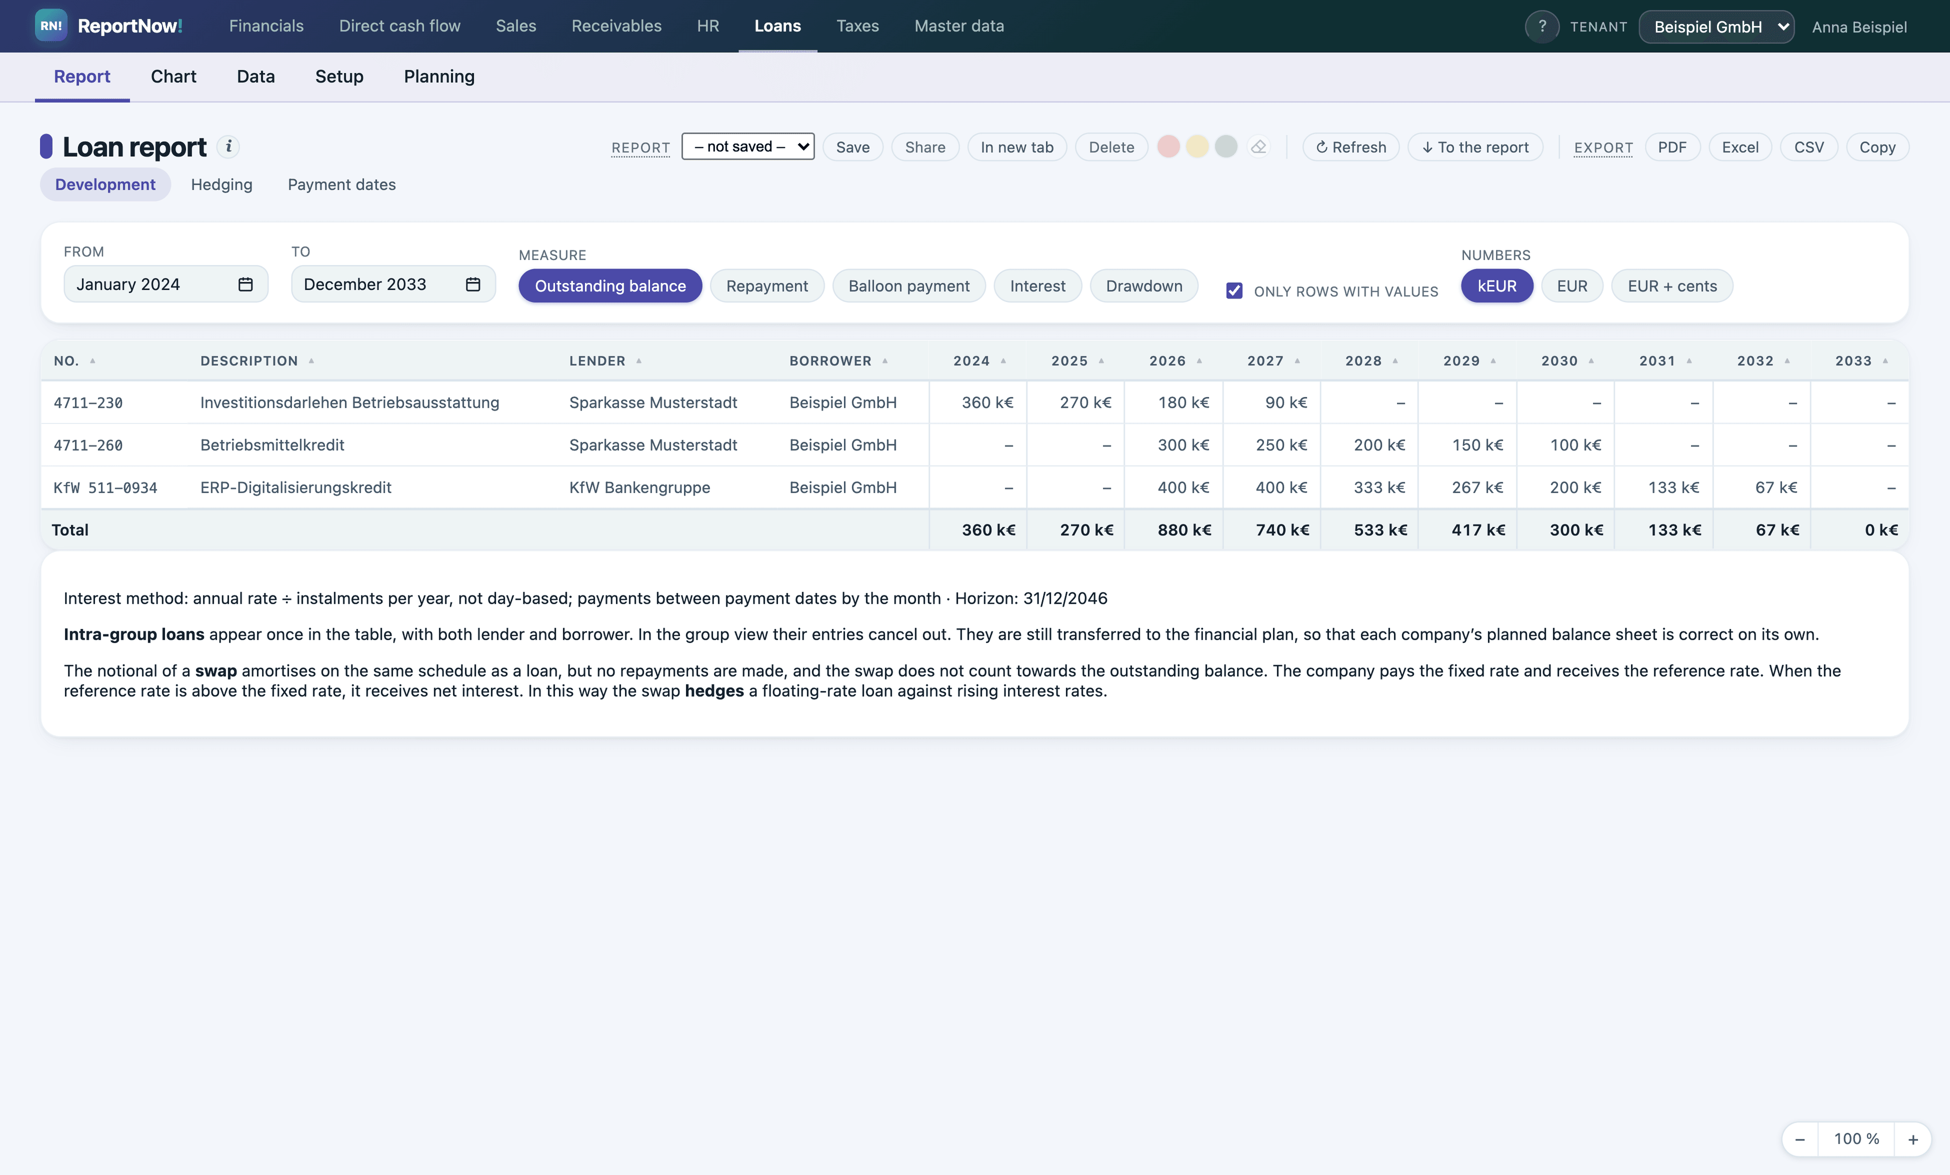Switch to the Setup tab

[x=339, y=77]
